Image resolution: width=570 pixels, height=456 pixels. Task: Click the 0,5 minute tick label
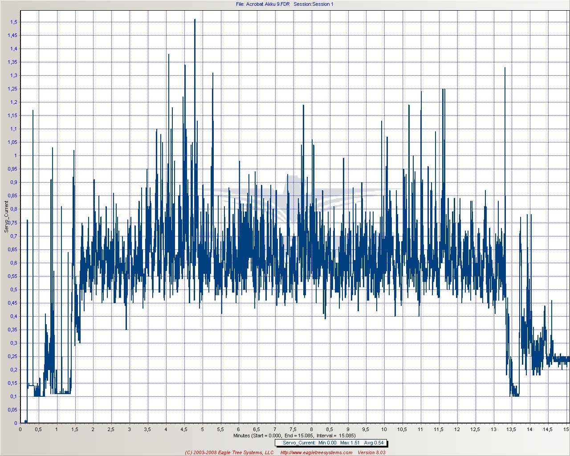click(38, 429)
